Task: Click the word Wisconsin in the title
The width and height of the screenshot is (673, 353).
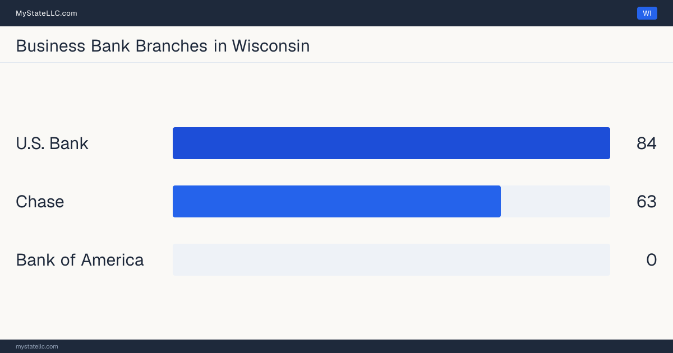Action: pos(271,46)
